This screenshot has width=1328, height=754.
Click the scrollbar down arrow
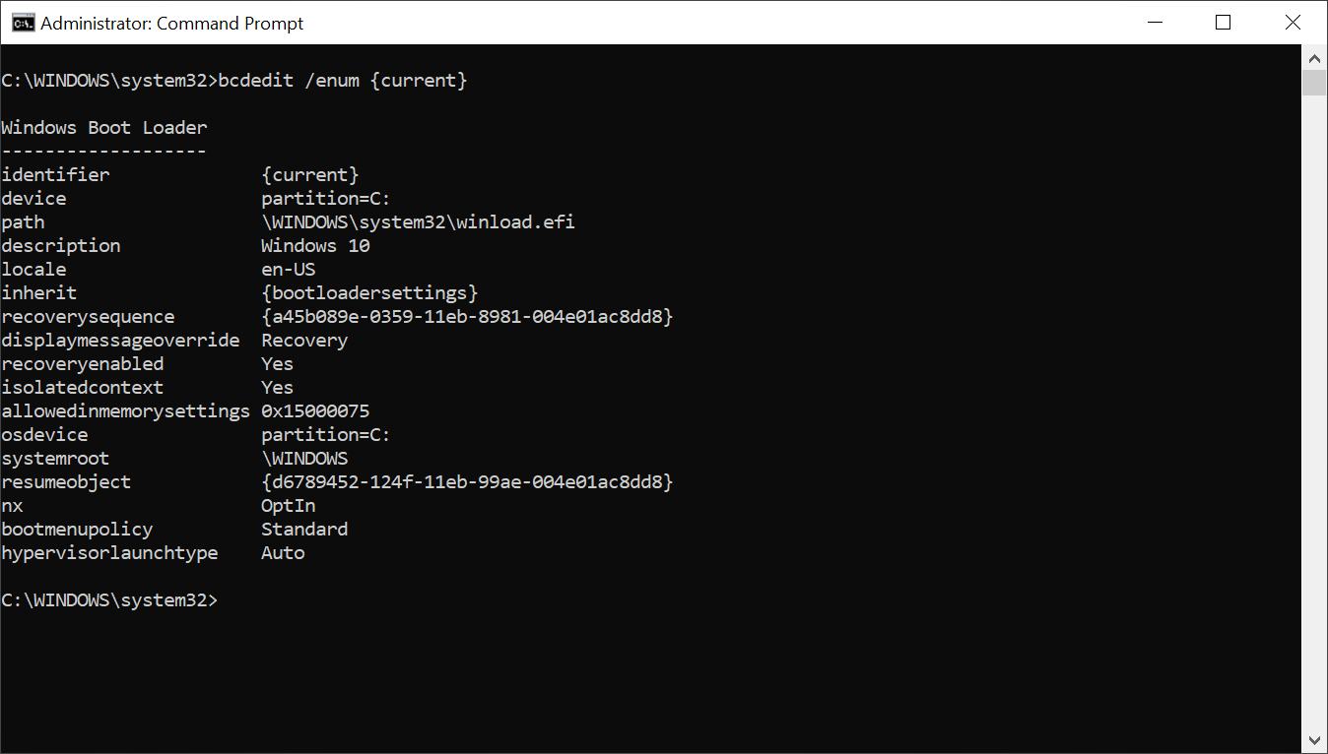[x=1314, y=740]
